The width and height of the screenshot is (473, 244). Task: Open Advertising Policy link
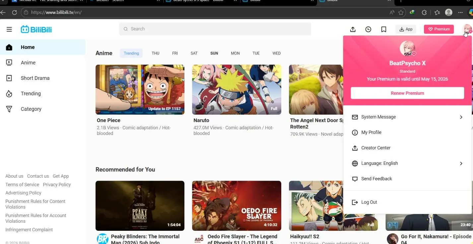click(23, 193)
